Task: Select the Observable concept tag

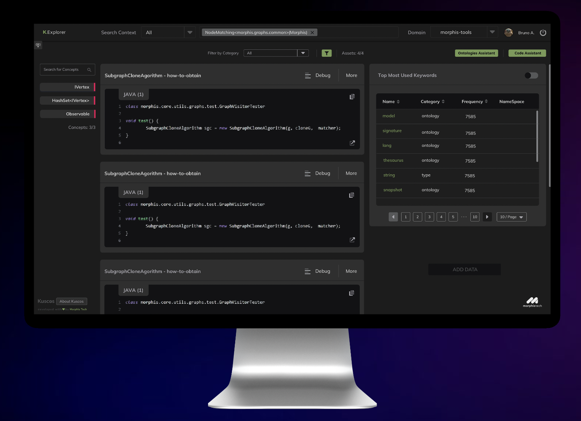Action: click(x=67, y=114)
